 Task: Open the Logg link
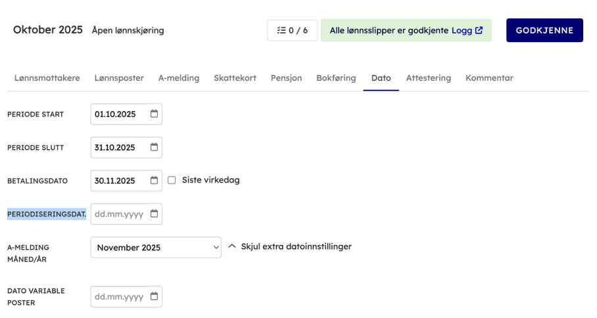[x=462, y=30]
